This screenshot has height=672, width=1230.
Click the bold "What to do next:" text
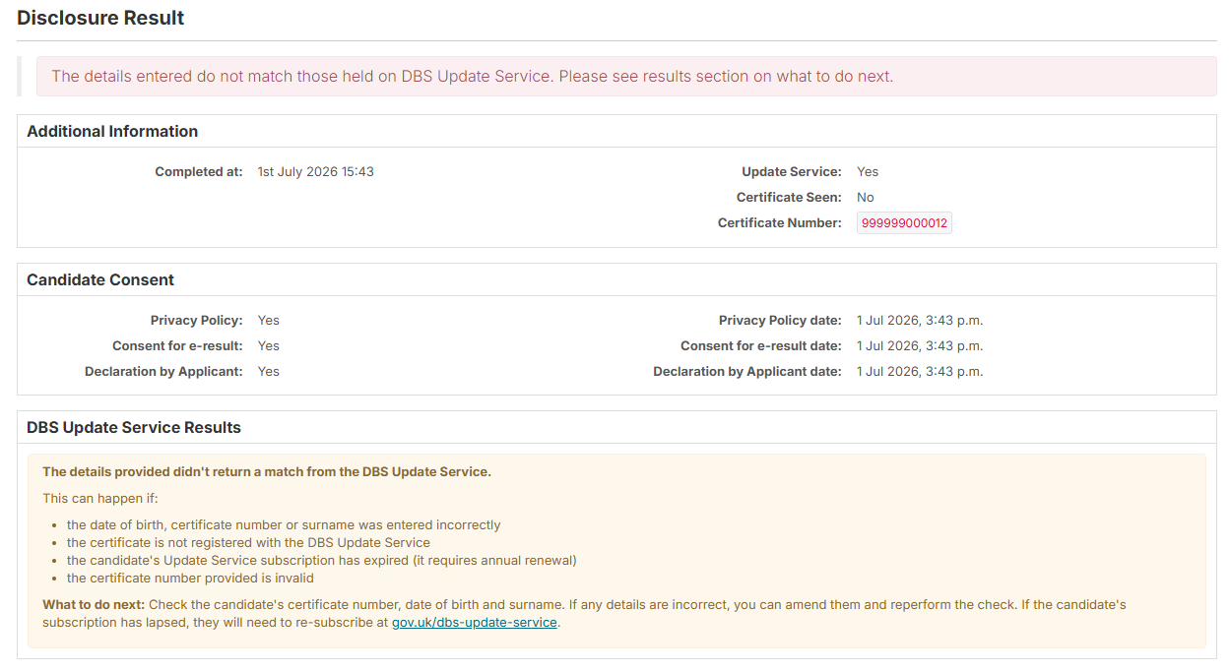[x=94, y=605]
